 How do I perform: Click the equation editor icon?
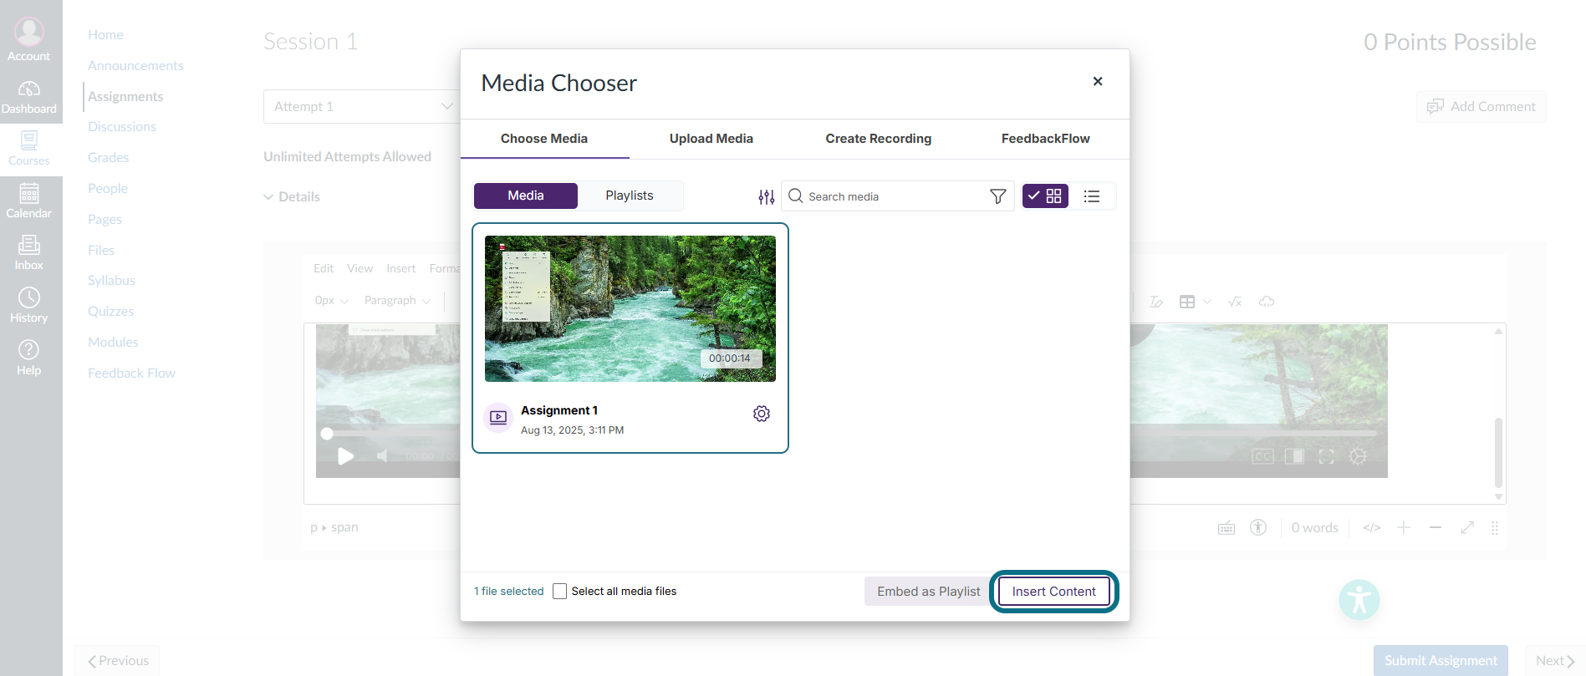(x=1235, y=302)
